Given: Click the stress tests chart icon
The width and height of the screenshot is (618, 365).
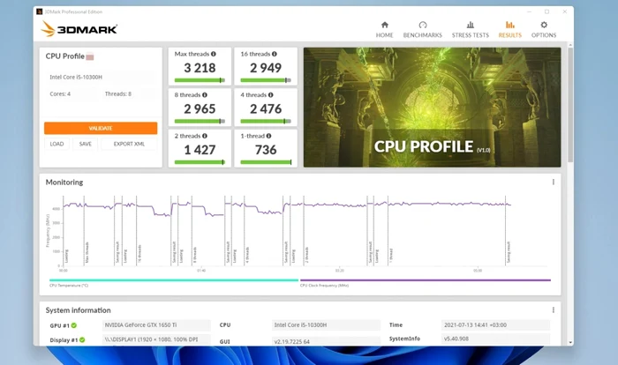Looking at the screenshot, I should click(471, 25).
